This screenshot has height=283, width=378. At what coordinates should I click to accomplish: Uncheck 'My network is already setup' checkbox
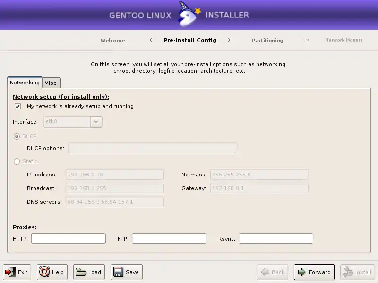[18, 107]
